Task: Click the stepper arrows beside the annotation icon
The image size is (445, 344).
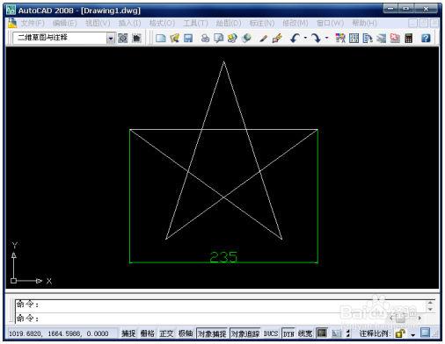Action: [348, 333]
